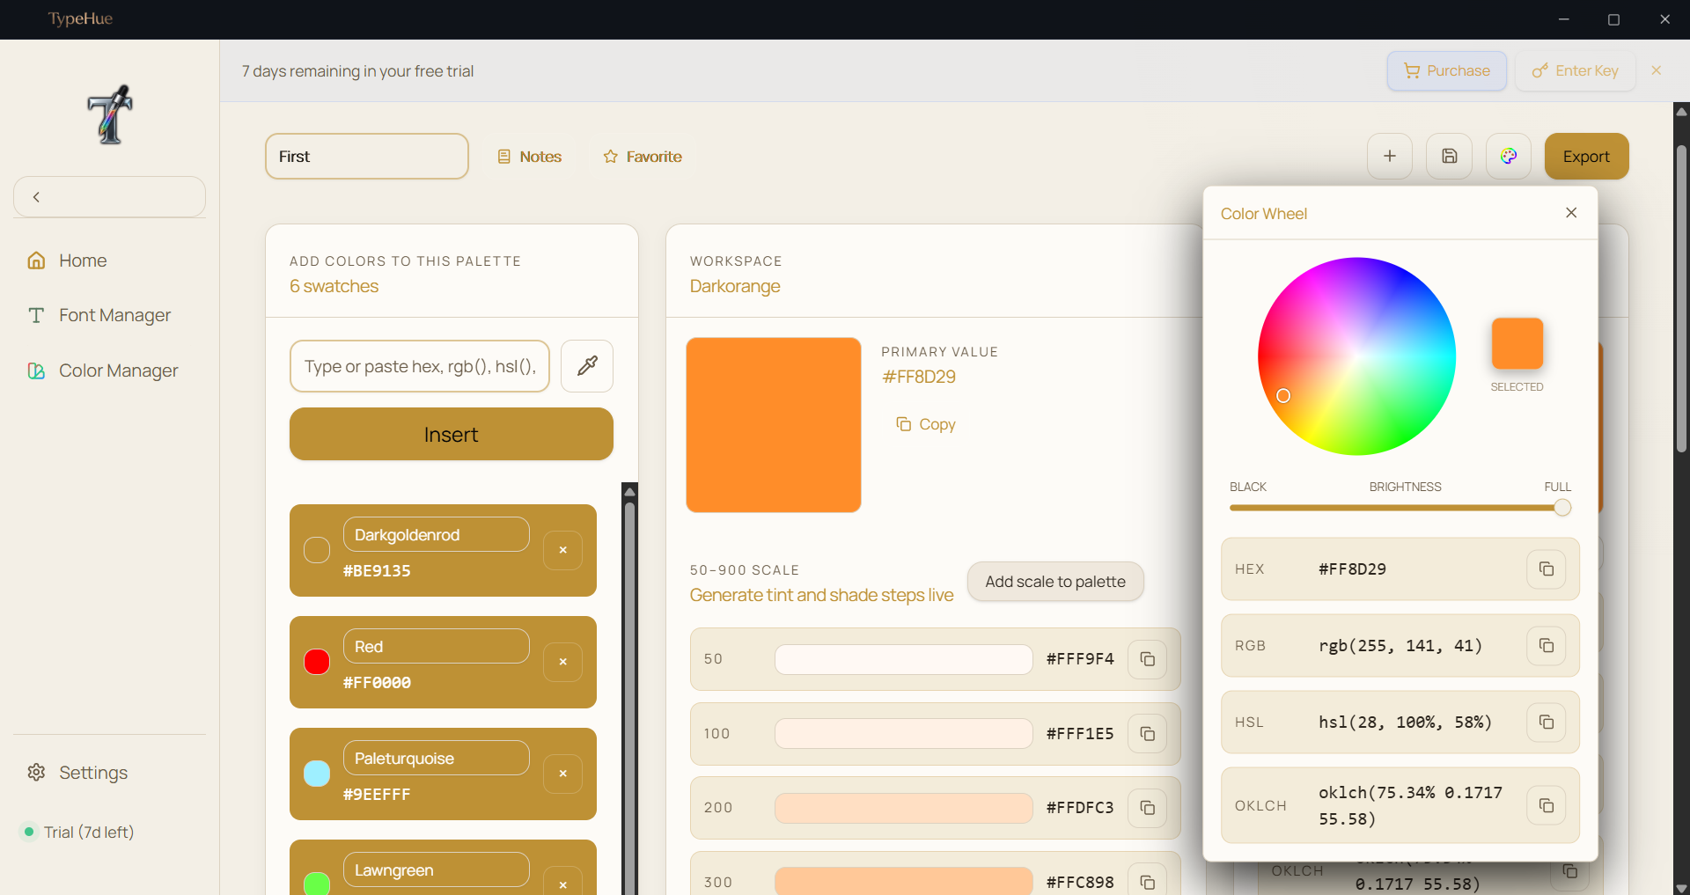Click the TypeHue logo in the sidebar
This screenshot has height=895, width=1690.
(110, 114)
